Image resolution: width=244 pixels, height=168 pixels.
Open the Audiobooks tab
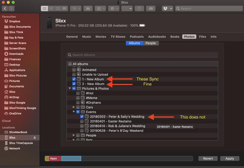(157, 36)
